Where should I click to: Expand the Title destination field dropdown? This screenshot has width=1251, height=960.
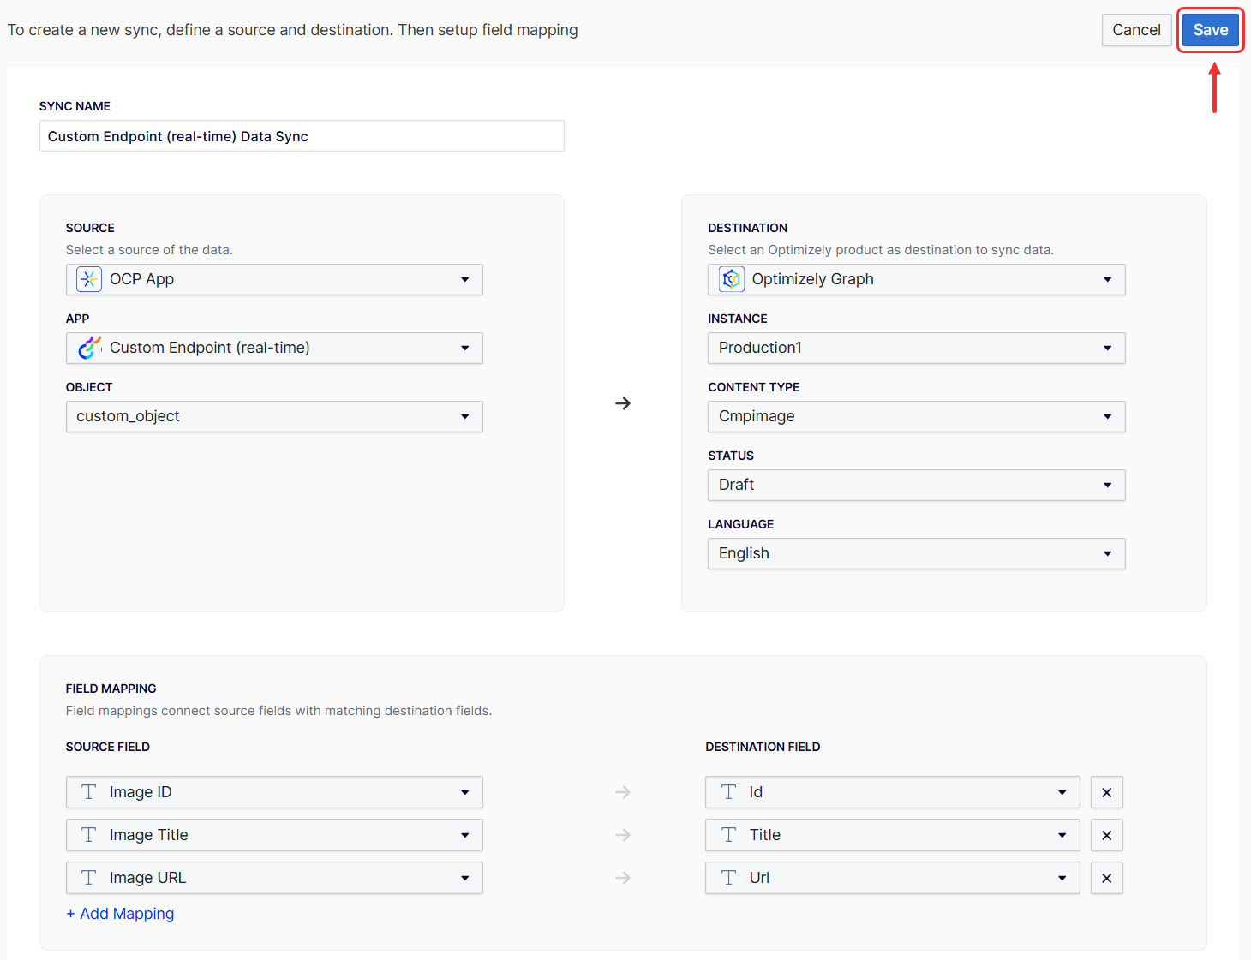892,835
